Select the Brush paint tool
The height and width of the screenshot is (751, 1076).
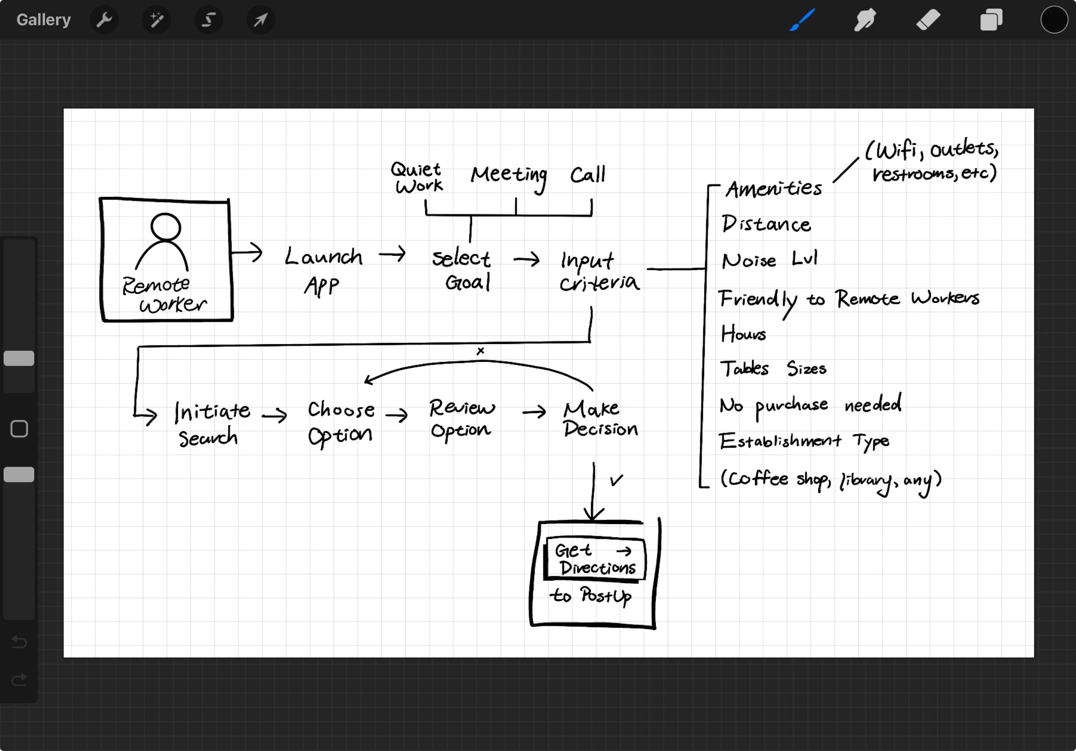coord(802,20)
